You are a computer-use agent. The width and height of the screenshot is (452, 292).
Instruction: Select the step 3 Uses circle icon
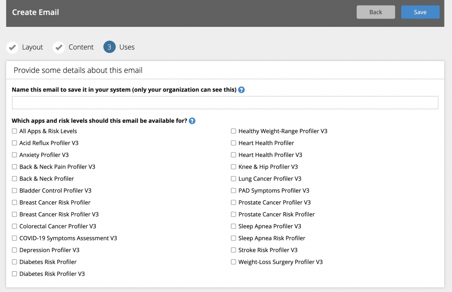109,47
